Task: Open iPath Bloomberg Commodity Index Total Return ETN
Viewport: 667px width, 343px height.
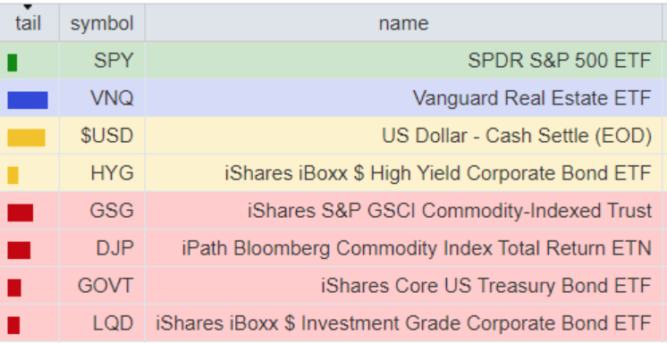Action: 417,248
